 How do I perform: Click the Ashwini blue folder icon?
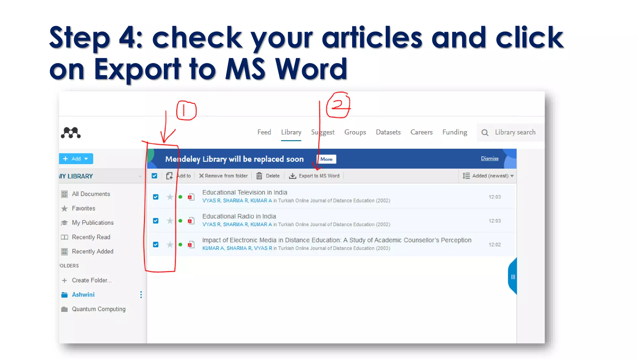[64, 295]
